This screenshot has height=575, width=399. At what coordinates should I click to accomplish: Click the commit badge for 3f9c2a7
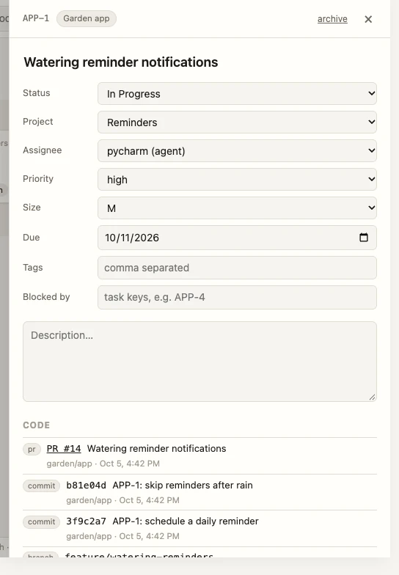pos(41,521)
